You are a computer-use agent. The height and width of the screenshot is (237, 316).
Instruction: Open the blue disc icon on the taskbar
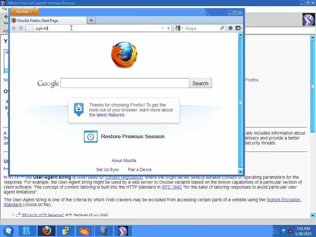[x=103, y=231]
